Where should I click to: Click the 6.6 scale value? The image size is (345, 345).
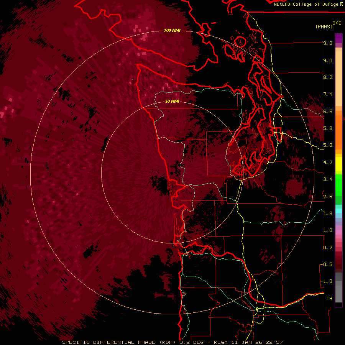coord(328,111)
